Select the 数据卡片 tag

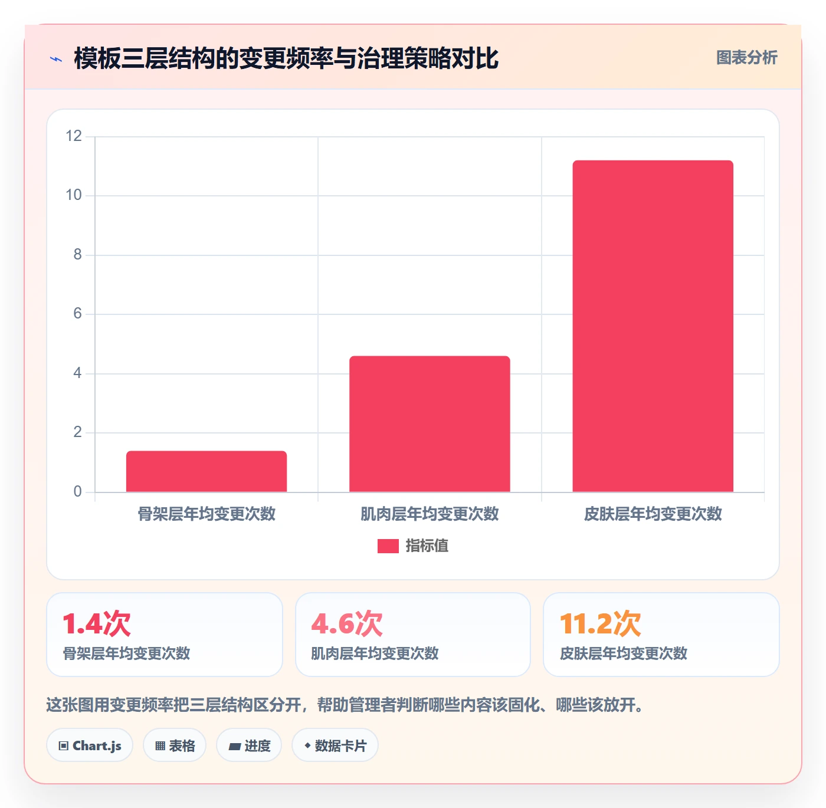tap(335, 745)
